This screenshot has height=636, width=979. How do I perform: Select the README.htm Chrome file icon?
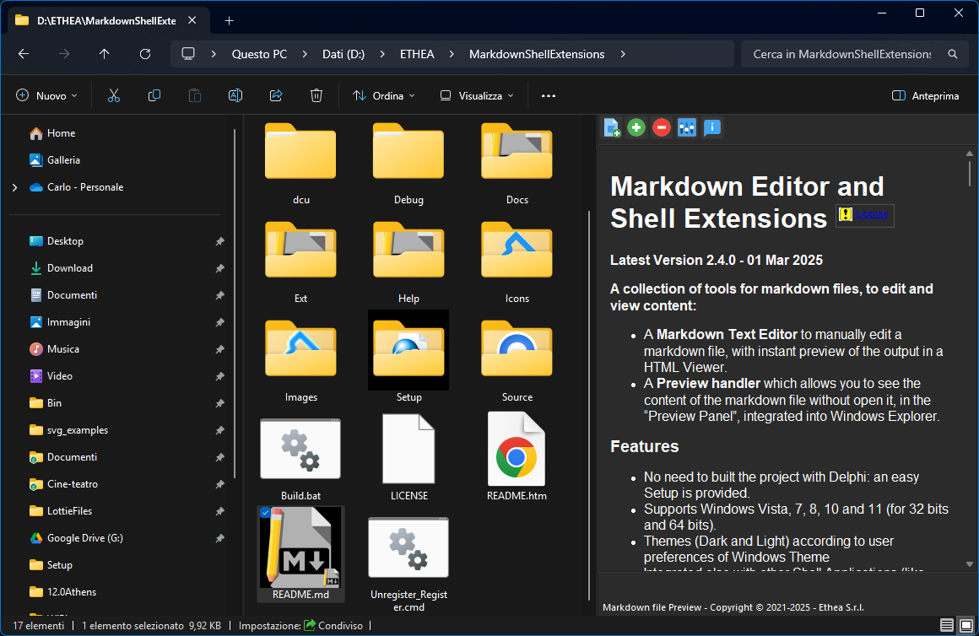pyautogui.click(x=517, y=450)
